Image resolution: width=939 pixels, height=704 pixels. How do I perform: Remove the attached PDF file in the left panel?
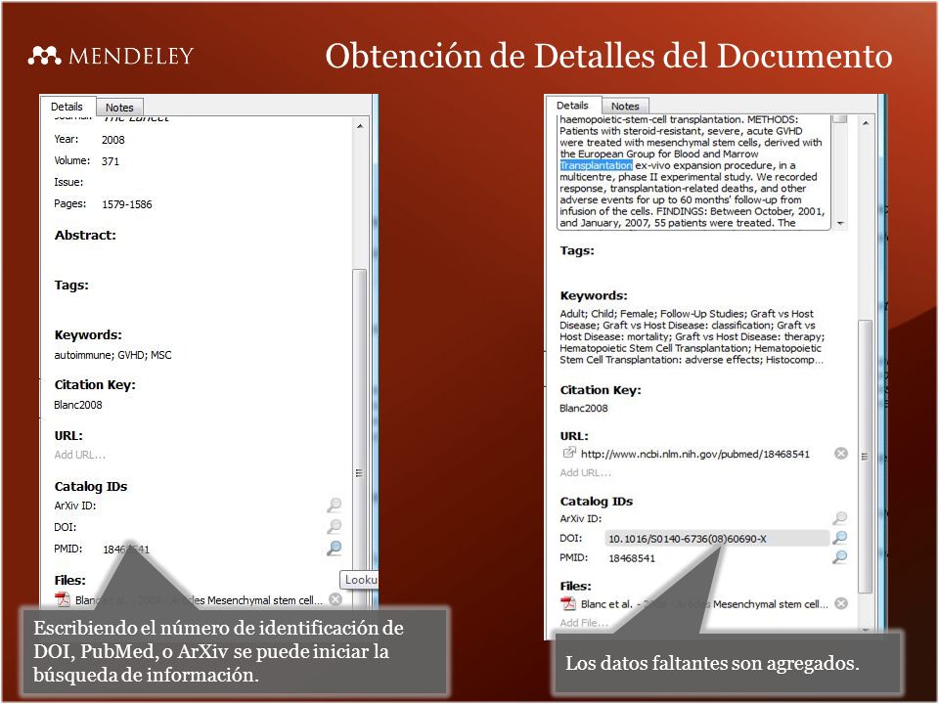(x=335, y=599)
